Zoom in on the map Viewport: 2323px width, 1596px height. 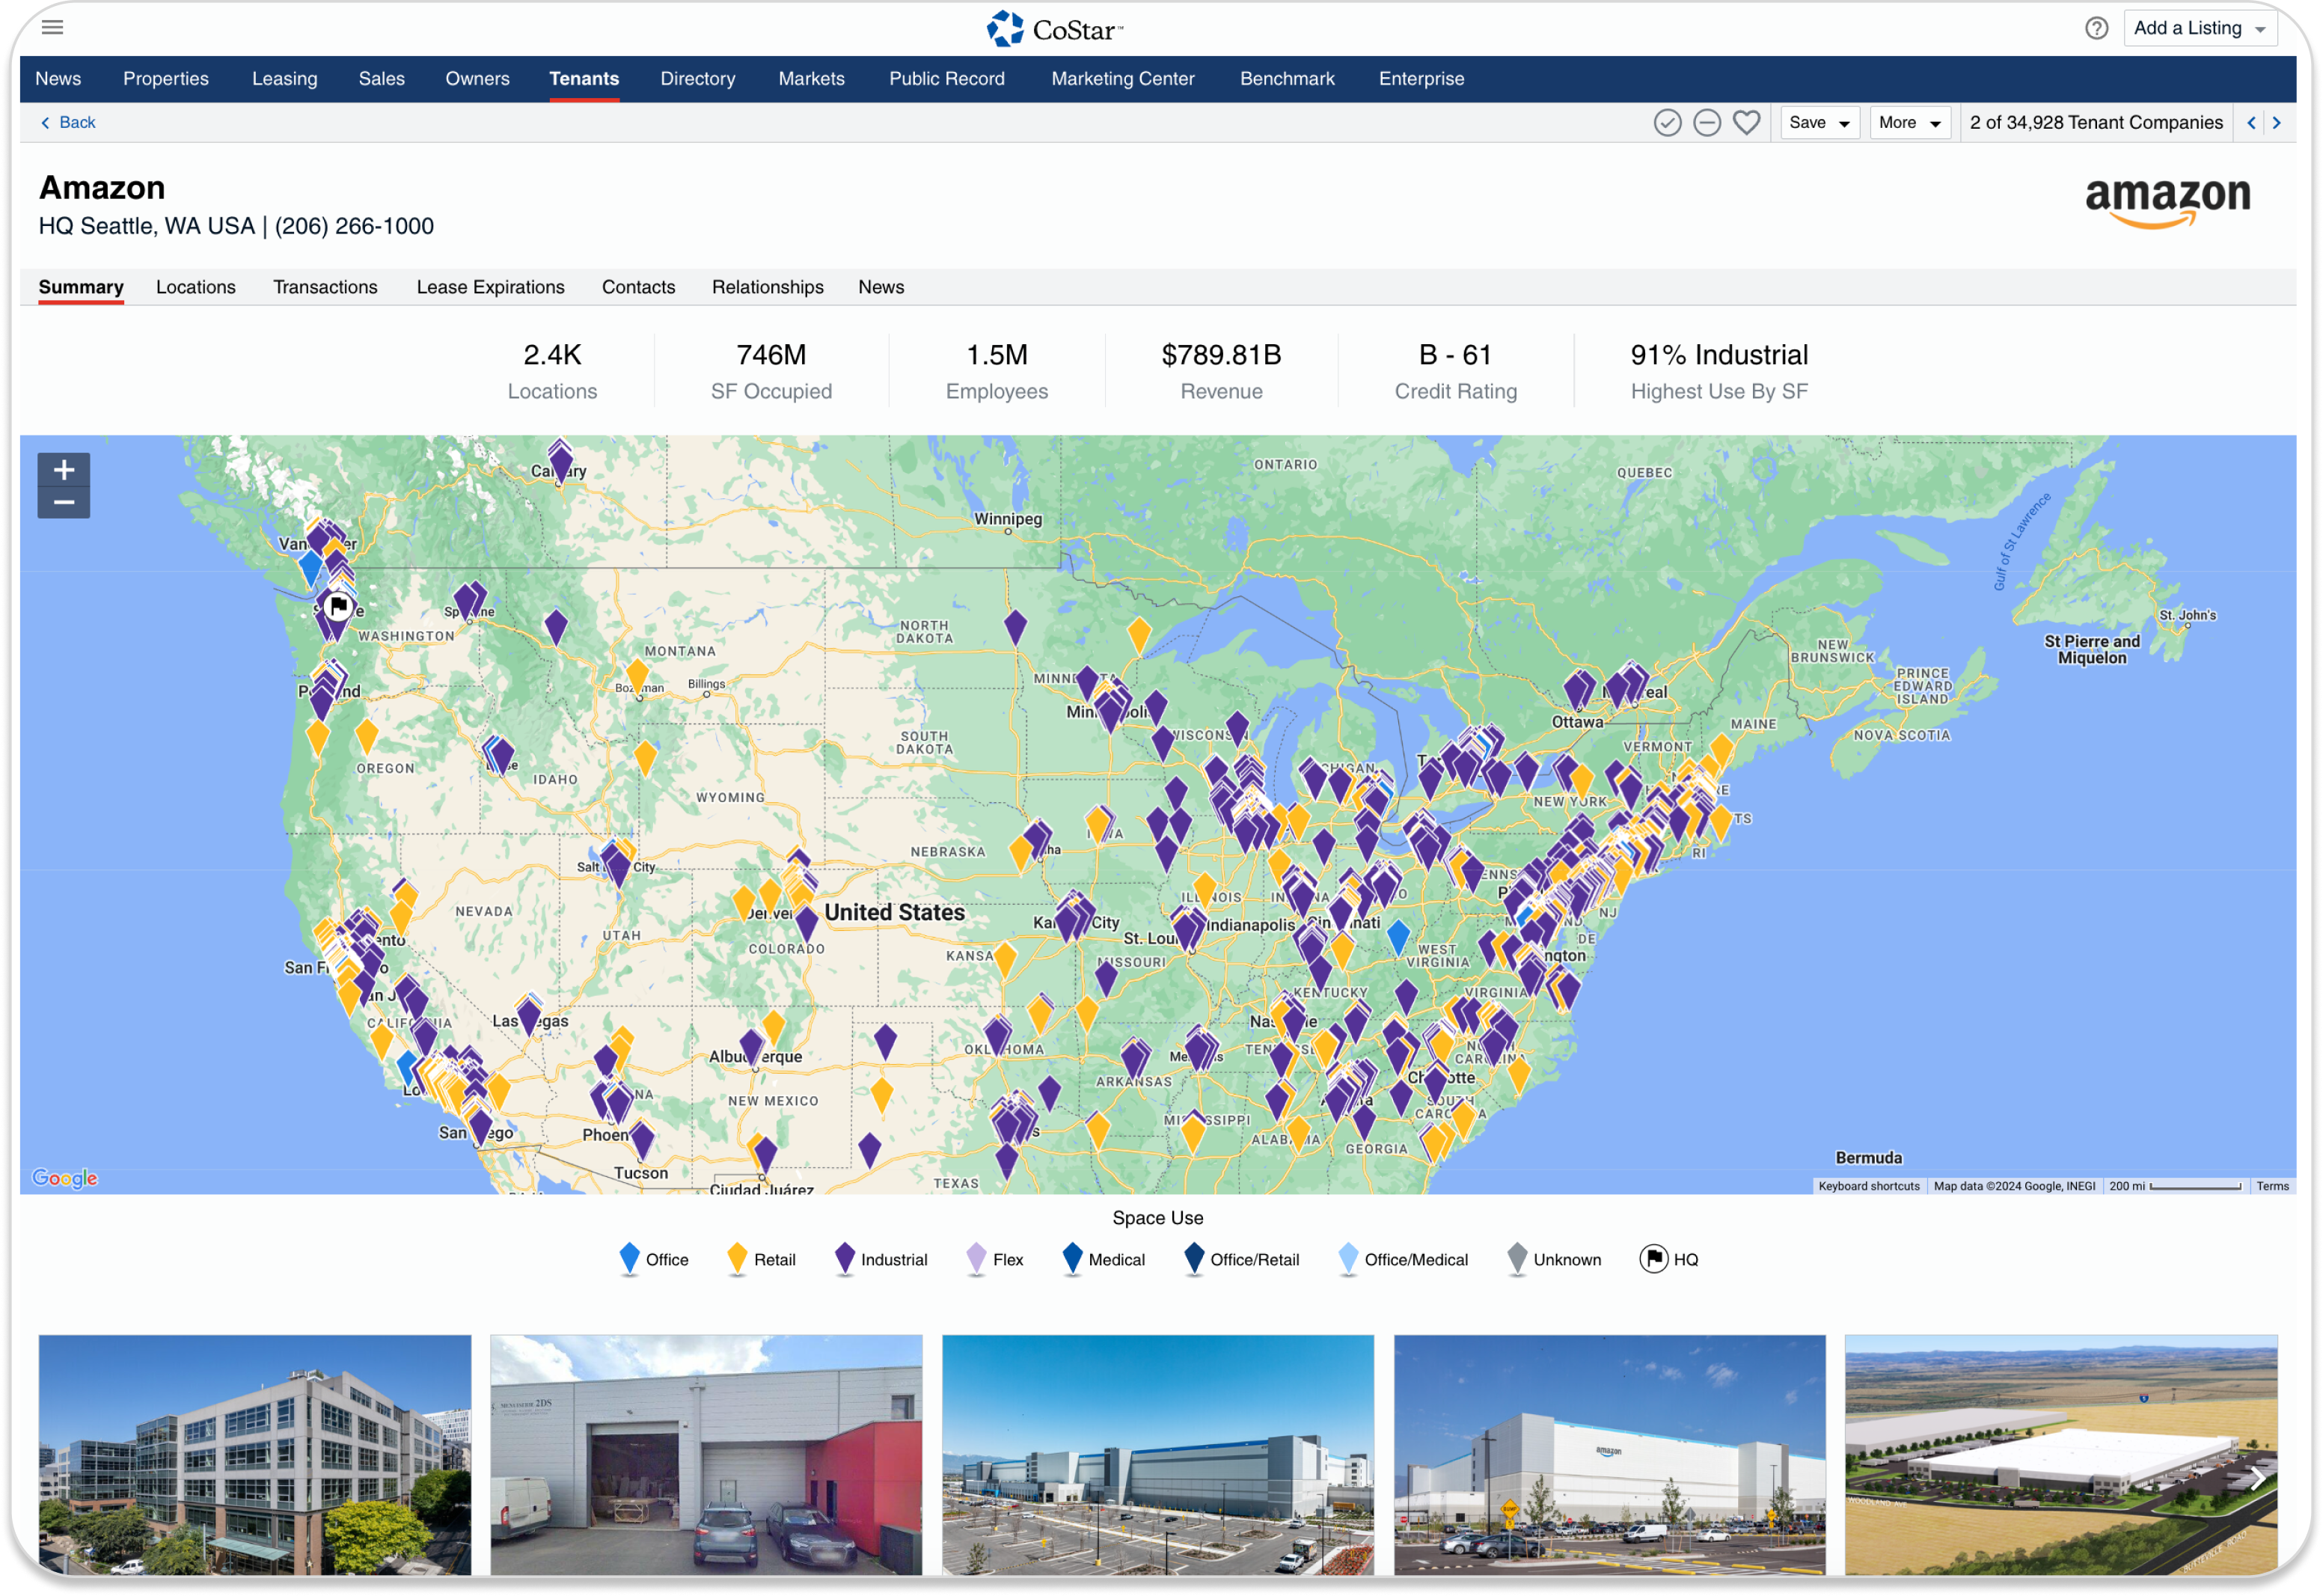pos(64,469)
